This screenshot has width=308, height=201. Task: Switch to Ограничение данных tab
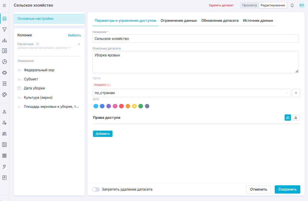pos(178,21)
